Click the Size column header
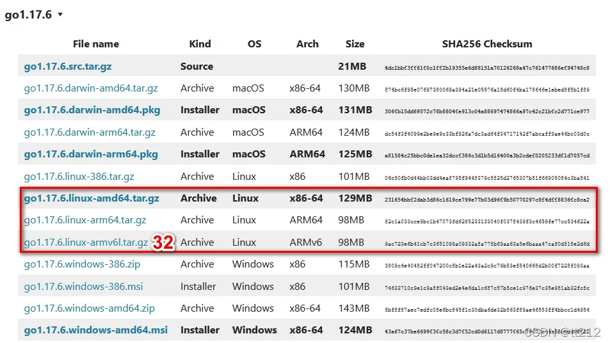 (x=355, y=44)
